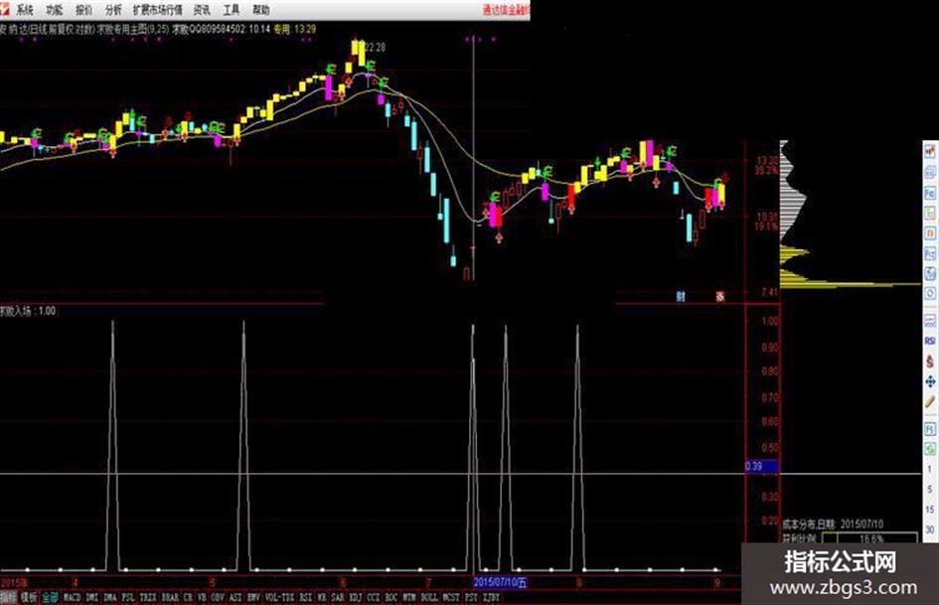939x605 pixels.
Task: Select the 30 minute period button
Action: [x=929, y=529]
